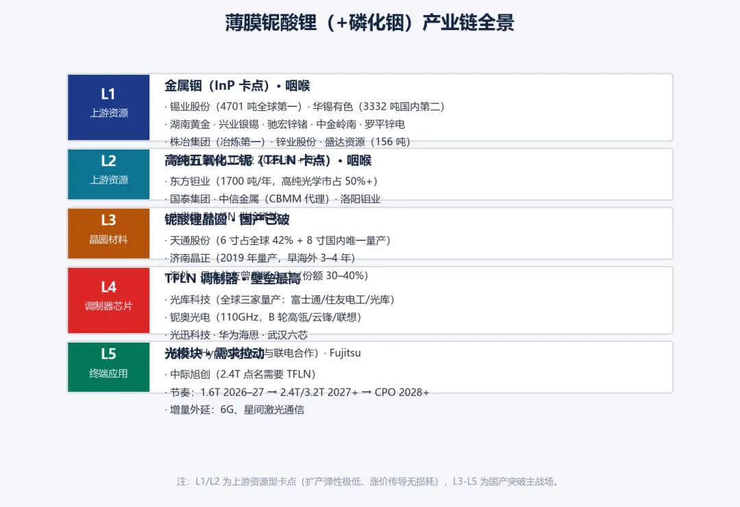Click the line starting with 湖南黄金 · 兴业银锡

284,124
